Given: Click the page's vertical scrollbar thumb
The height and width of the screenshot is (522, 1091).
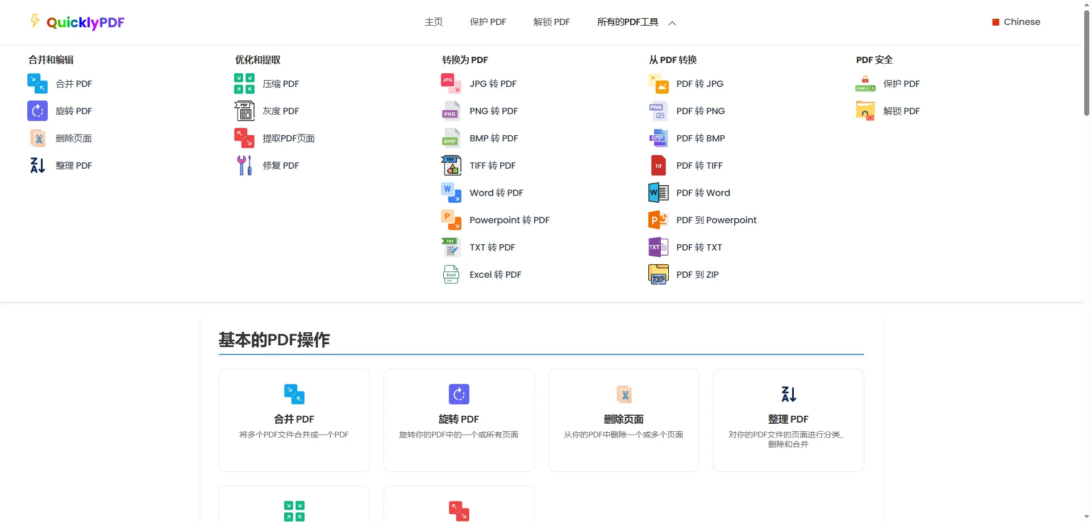Looking at the screenshot, I should (x=1086, y=62).
